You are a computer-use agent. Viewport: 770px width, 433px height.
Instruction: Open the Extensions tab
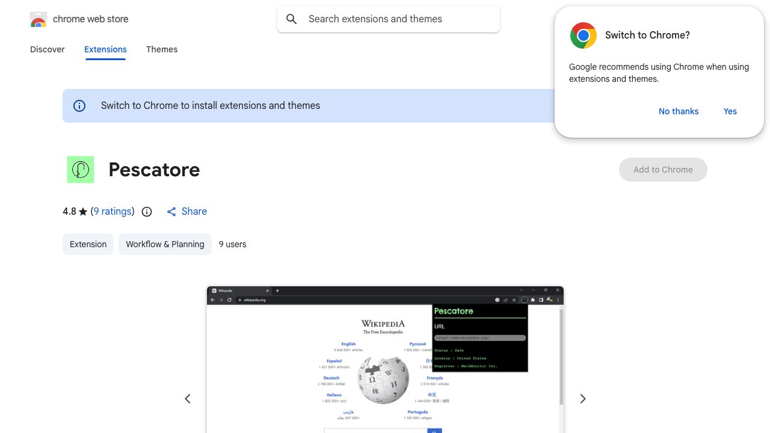tap(105, 49)
